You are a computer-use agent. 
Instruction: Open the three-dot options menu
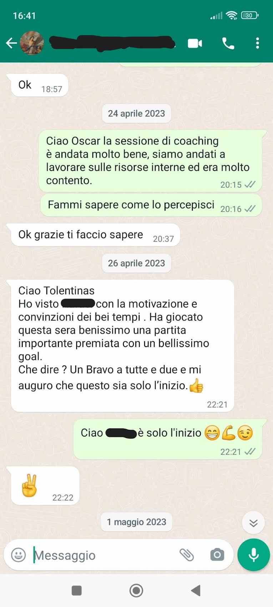[257, 43]
